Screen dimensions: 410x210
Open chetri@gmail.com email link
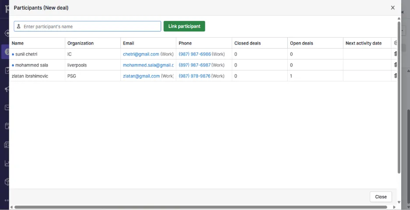(x=141, y=54)
